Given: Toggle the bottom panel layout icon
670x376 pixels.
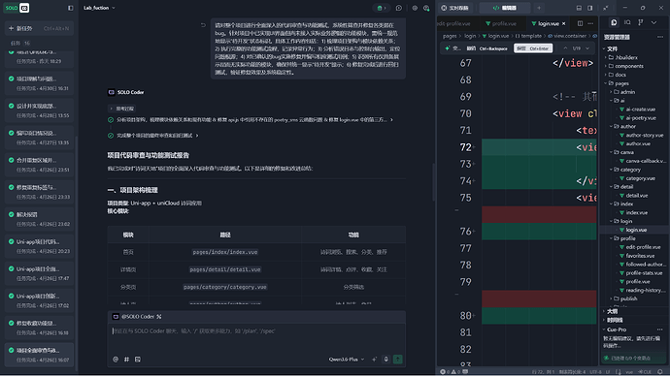Looking at the screenshot, I should [579, 8].
